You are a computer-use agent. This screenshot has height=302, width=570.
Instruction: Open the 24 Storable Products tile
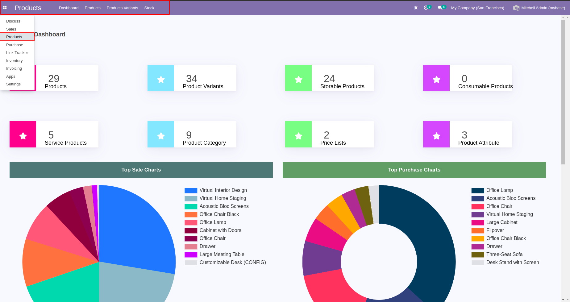point(330,78)
